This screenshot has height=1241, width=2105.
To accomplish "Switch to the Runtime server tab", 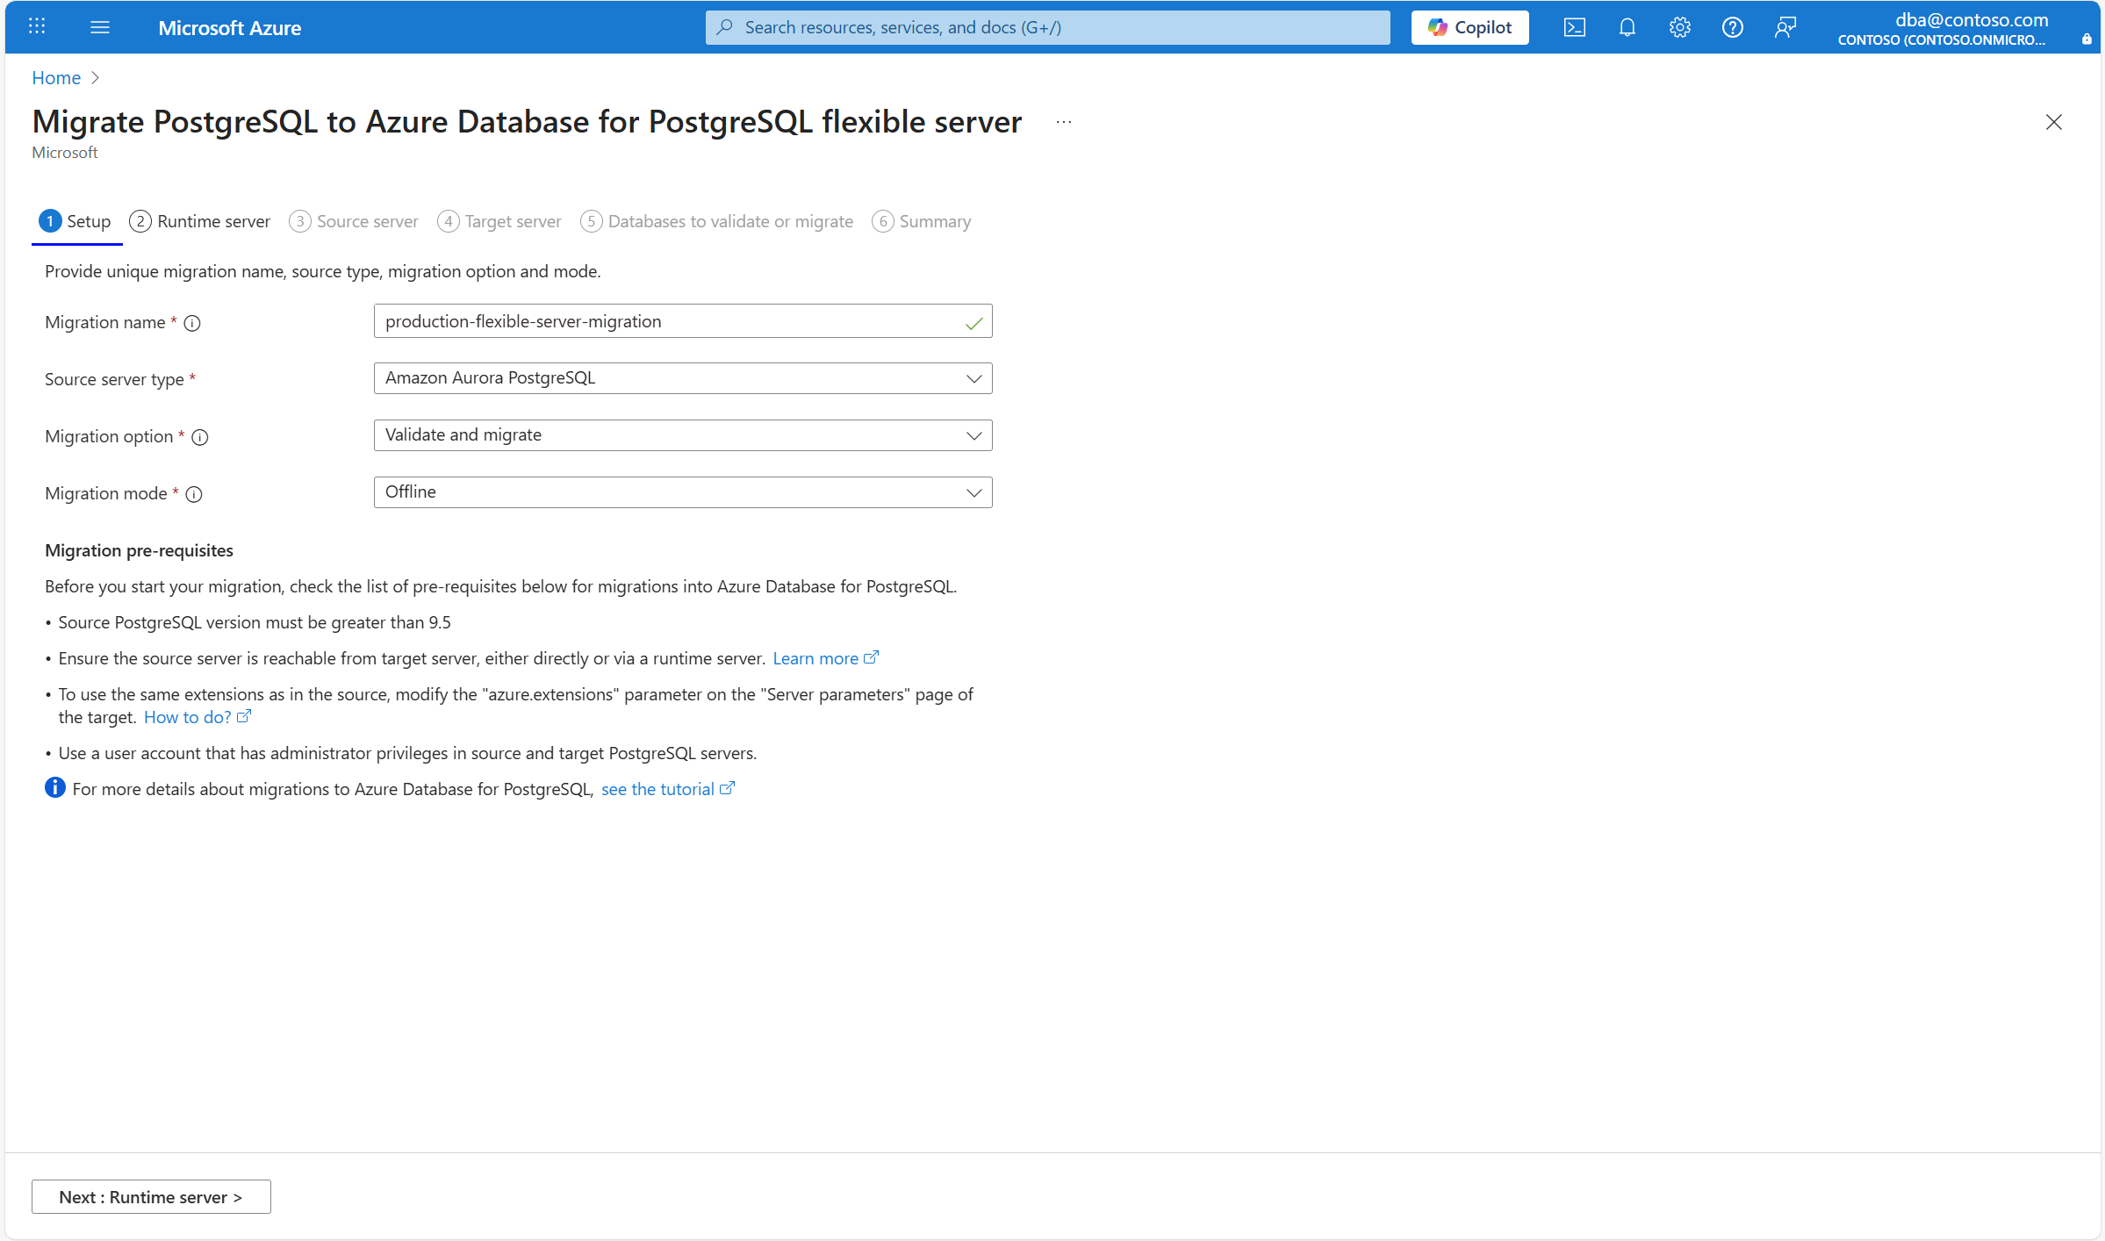I will [x=200, y=221].
